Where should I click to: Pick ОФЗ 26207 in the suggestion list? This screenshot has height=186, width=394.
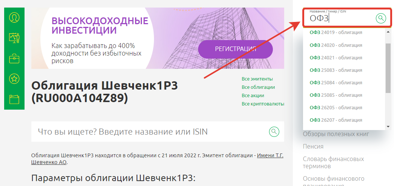click(x=336, y=120)
